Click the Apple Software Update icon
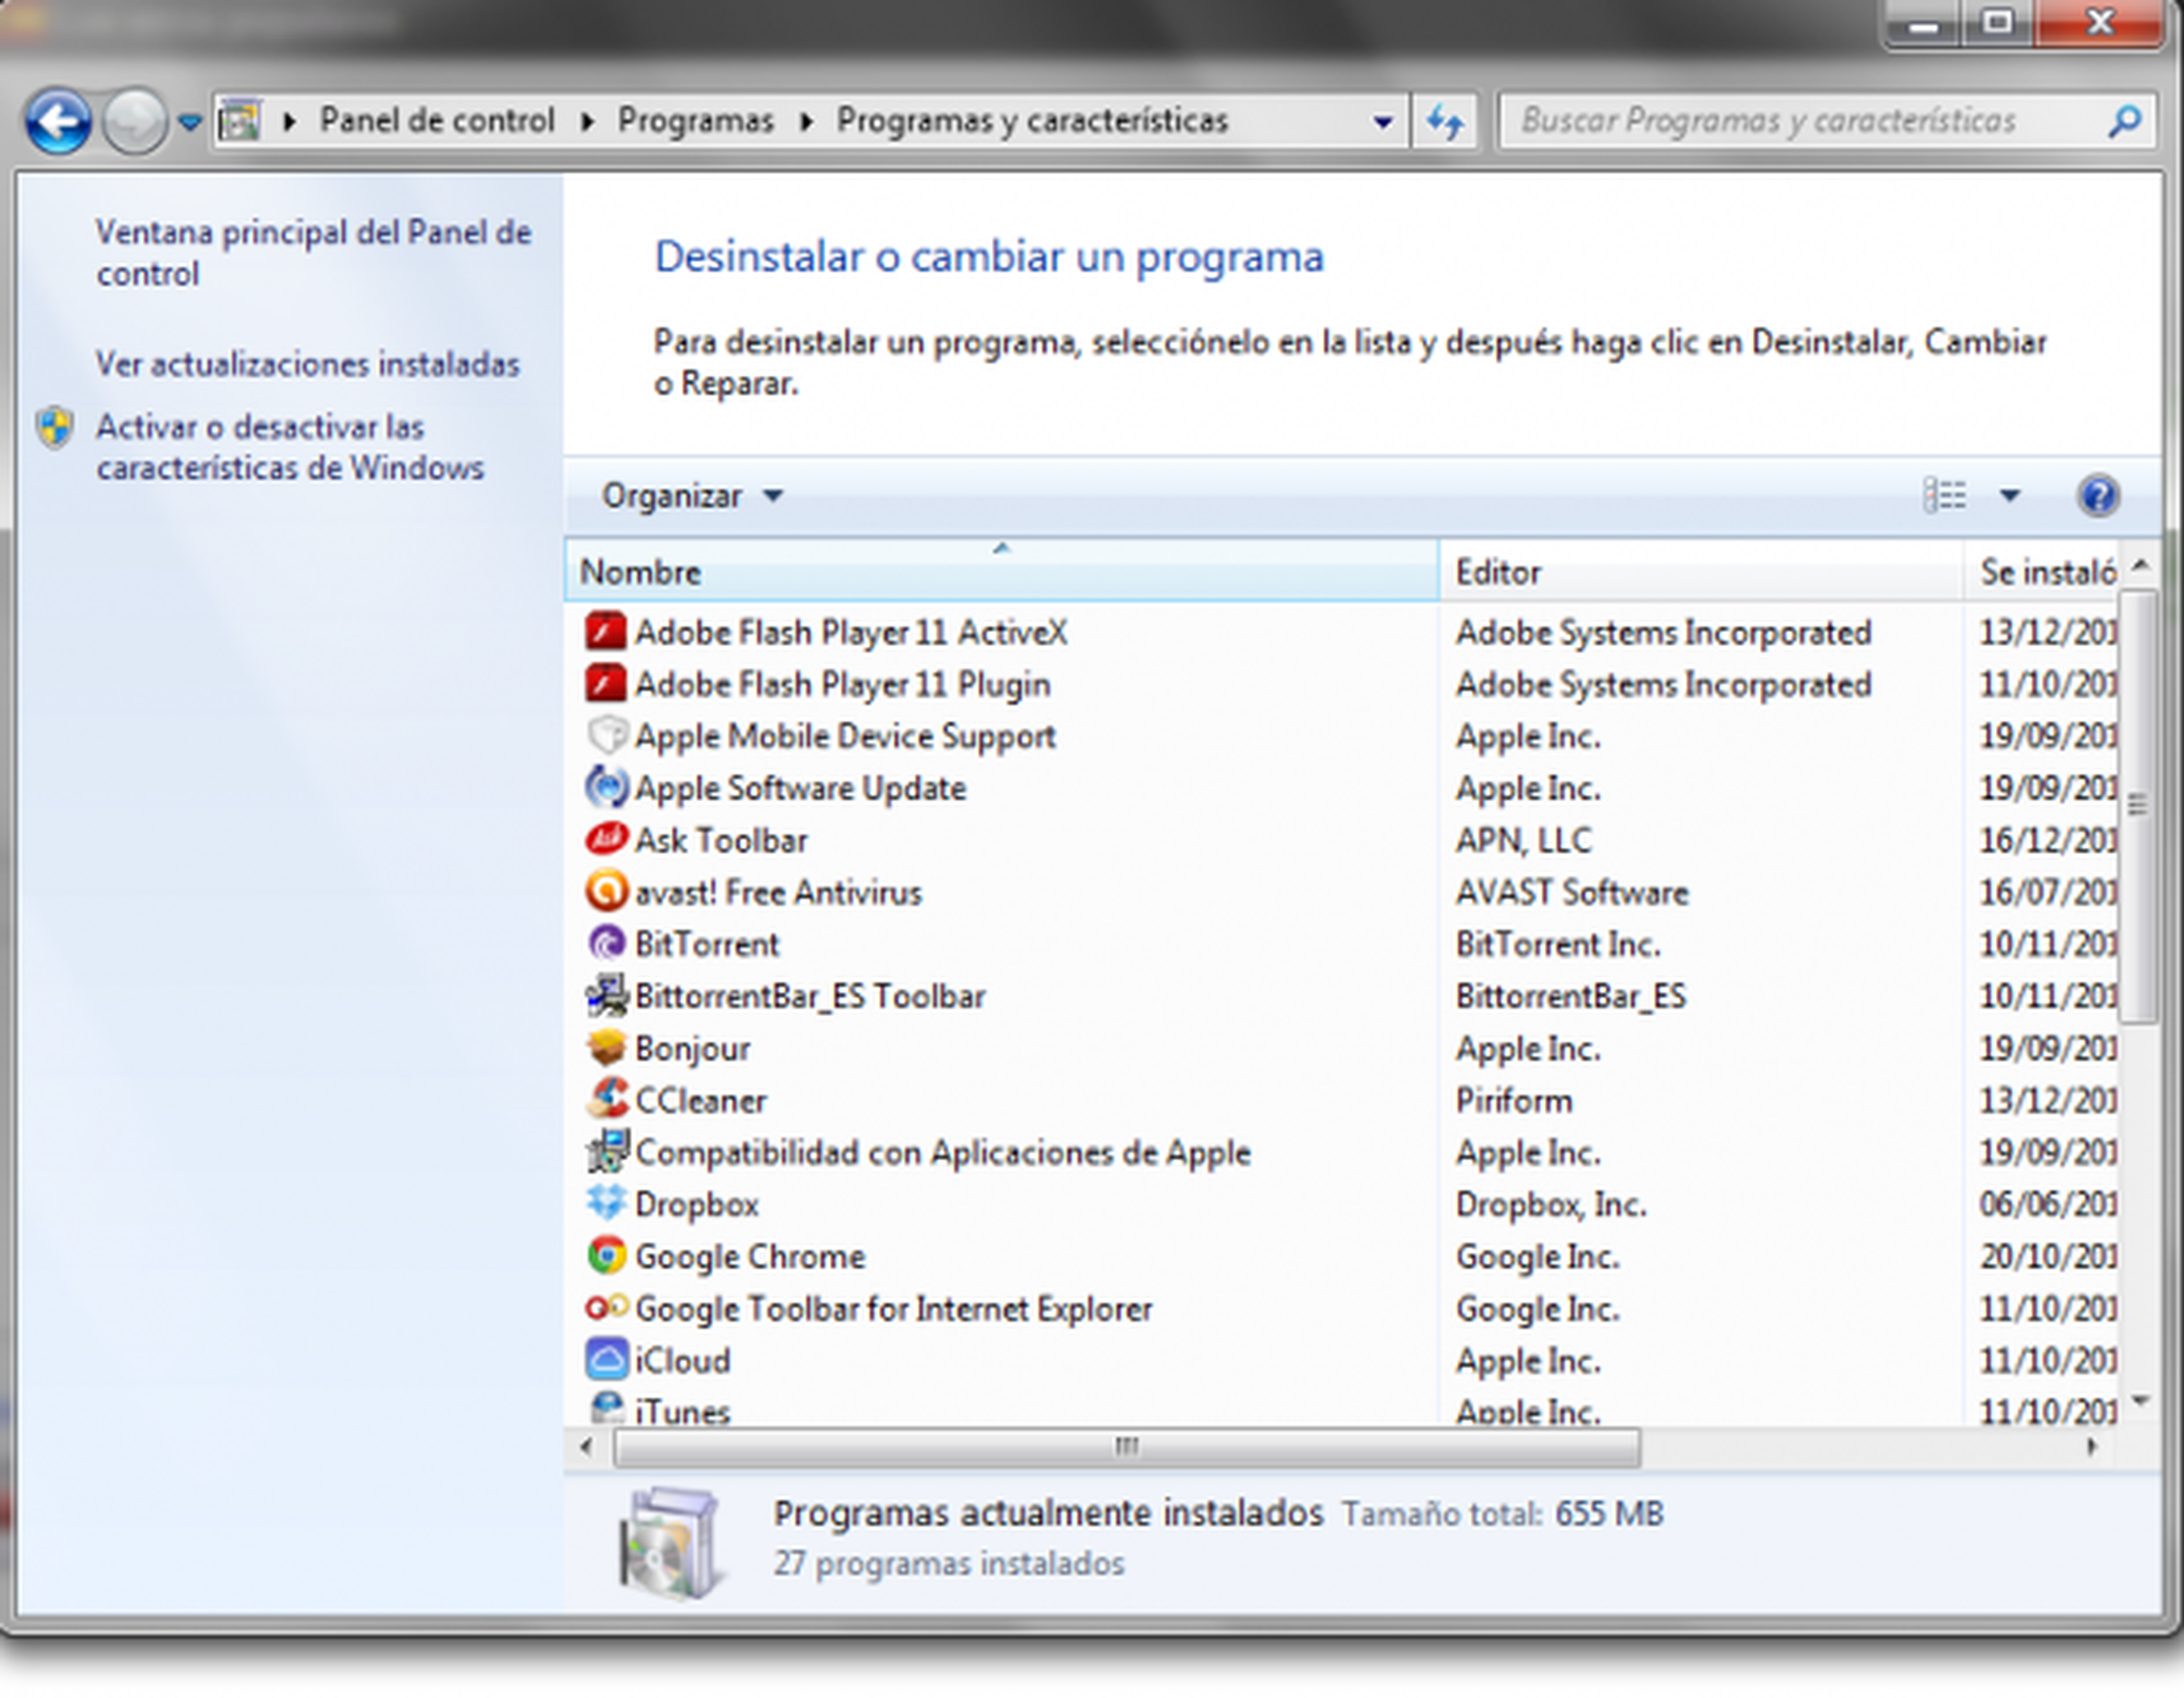2184x1698 pixels. [606, 788]
